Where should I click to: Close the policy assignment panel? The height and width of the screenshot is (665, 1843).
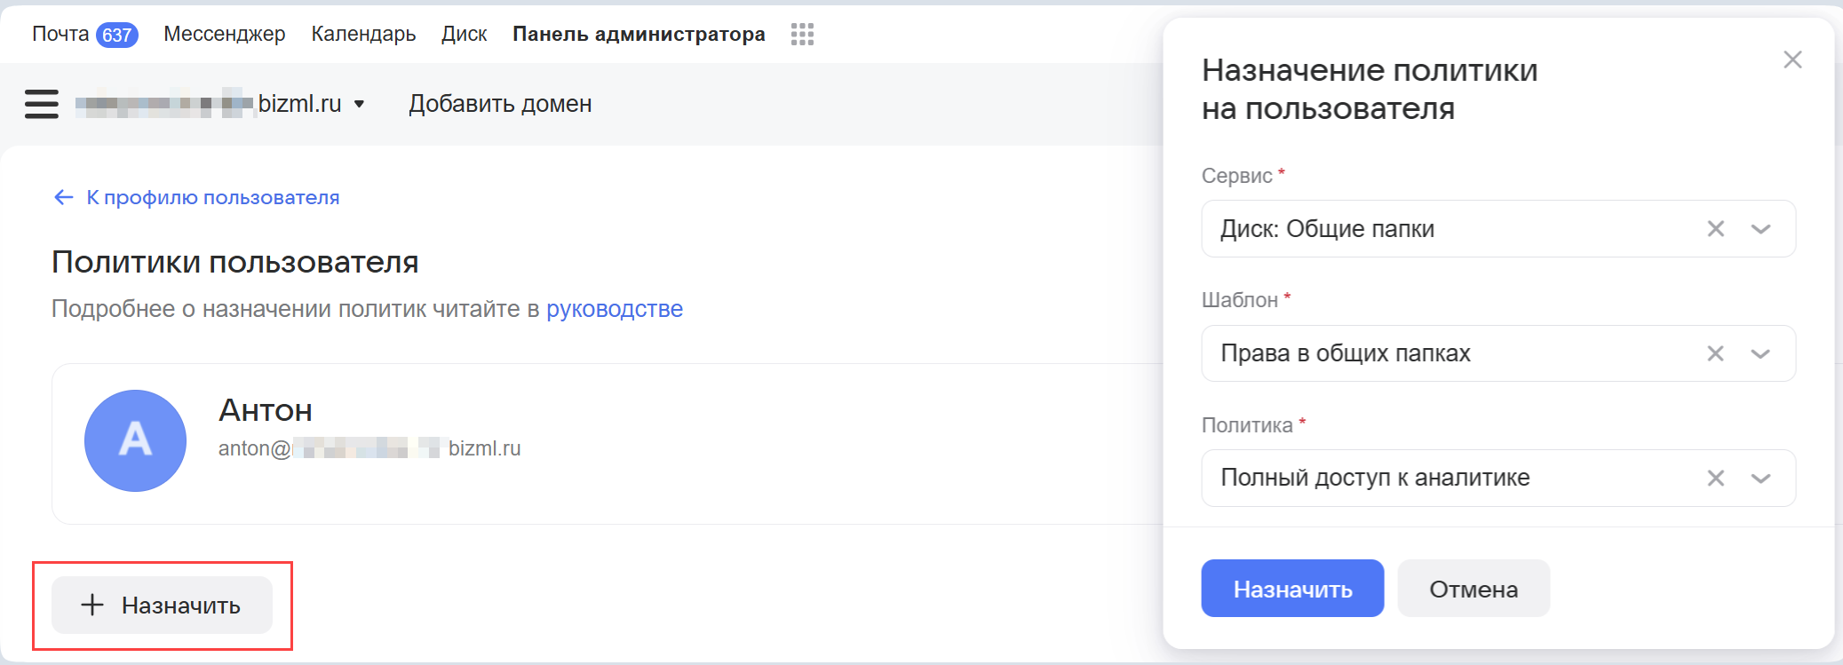pyautogui.click(x=1792, y=59)
